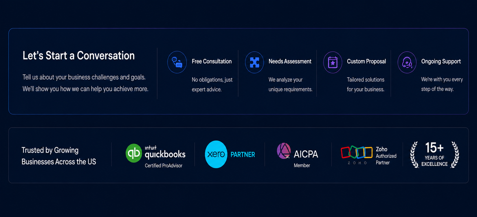The width and height of the screenshot is (477, 217).
Task: Click the AICPA Member text
Action: click(x=302, y=165)
